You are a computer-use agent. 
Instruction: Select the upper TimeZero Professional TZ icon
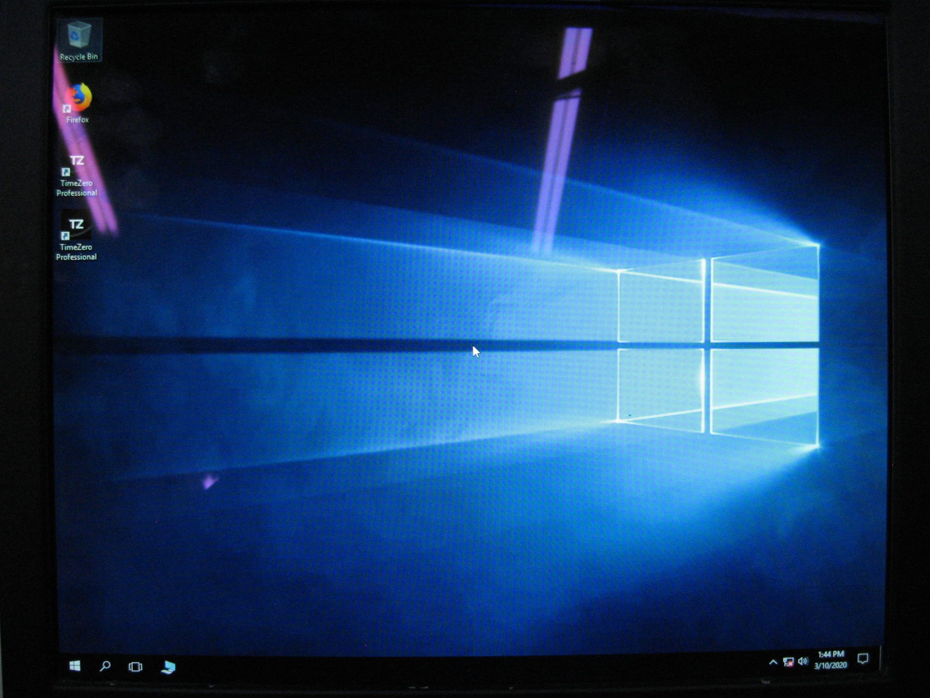pos(76,162)
